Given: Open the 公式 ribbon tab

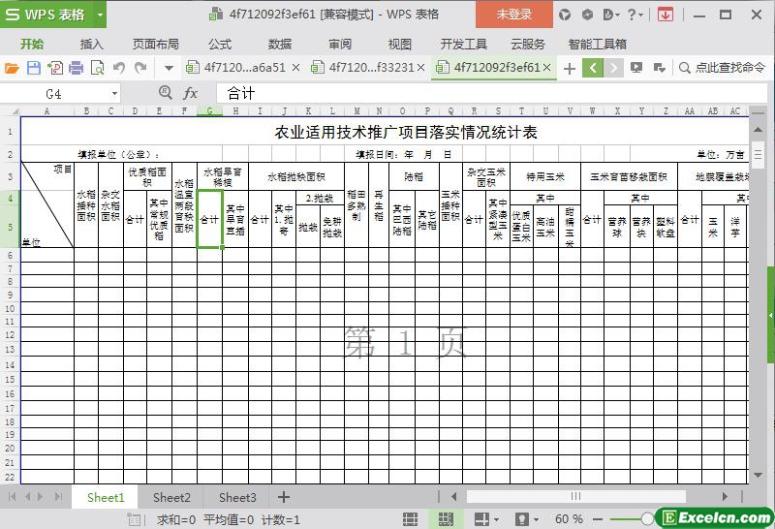Looking at the screenshot, I should click(x=220, y=44).
